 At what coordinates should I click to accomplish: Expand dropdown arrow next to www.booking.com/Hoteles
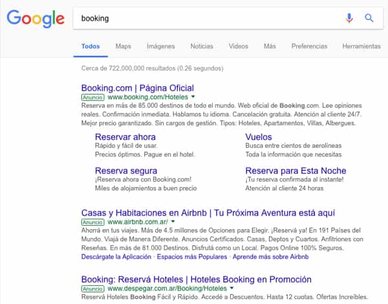pyautogui.click(x=193, y=97)
